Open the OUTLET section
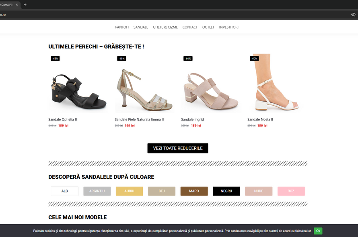 (x=208, y=27)
